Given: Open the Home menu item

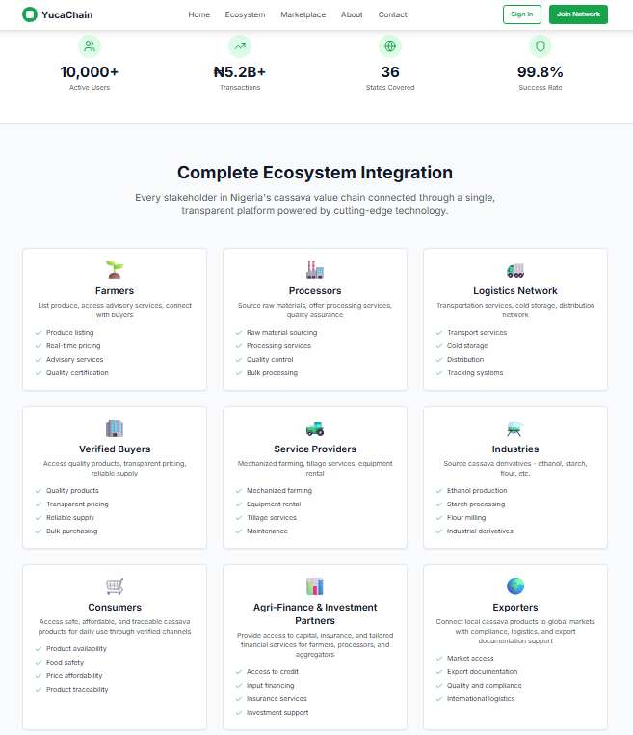Looking at the screenshot, I should pyautogui.click(x=199, y=14).
